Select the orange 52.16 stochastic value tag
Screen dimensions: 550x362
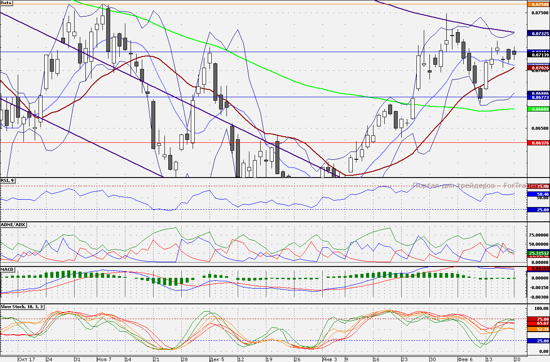click(537, 329)
